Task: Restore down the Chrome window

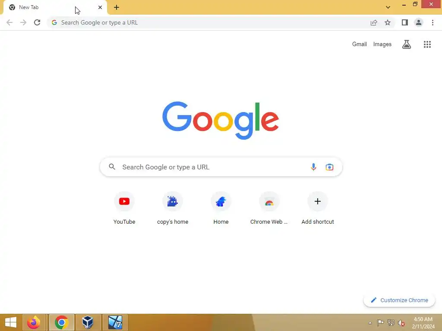Action: tap(415, 4)
